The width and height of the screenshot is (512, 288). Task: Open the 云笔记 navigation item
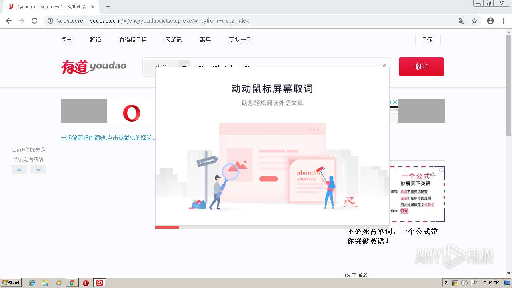coord(174,40)
